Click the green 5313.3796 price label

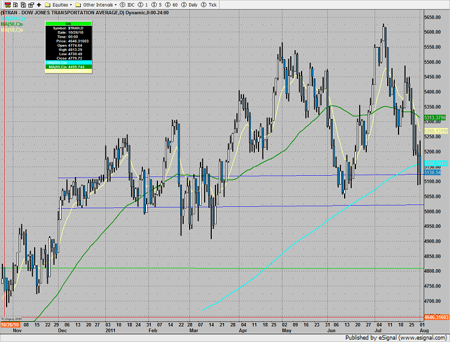point(435,118)
